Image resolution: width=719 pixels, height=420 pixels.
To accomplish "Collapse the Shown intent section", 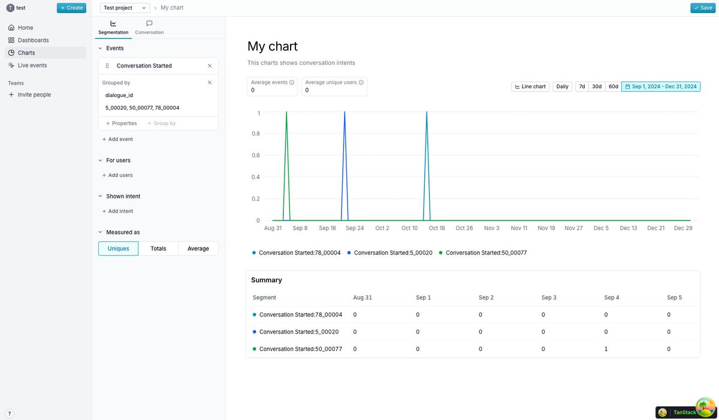I will [x=101, y=197].
